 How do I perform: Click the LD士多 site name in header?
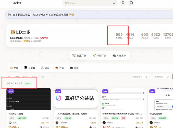17,3
